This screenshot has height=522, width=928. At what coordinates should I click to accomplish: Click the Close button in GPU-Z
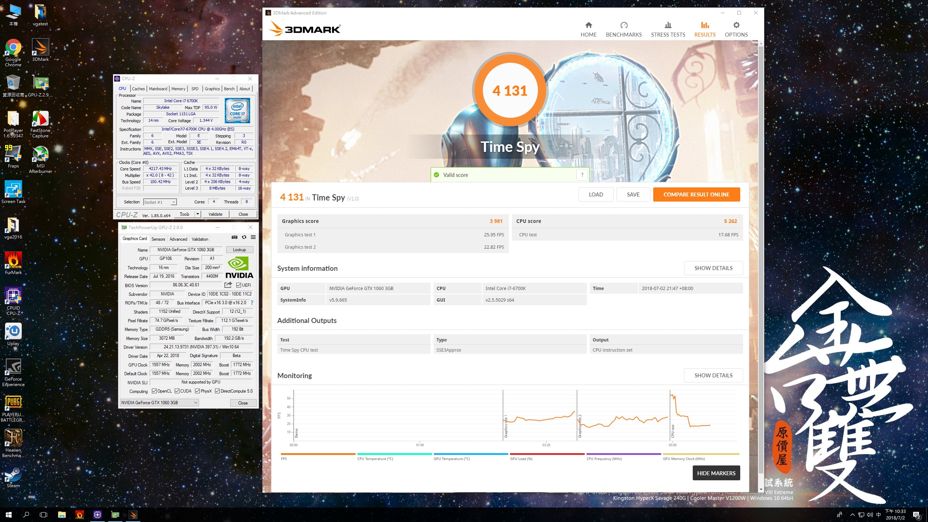(243, 403)
